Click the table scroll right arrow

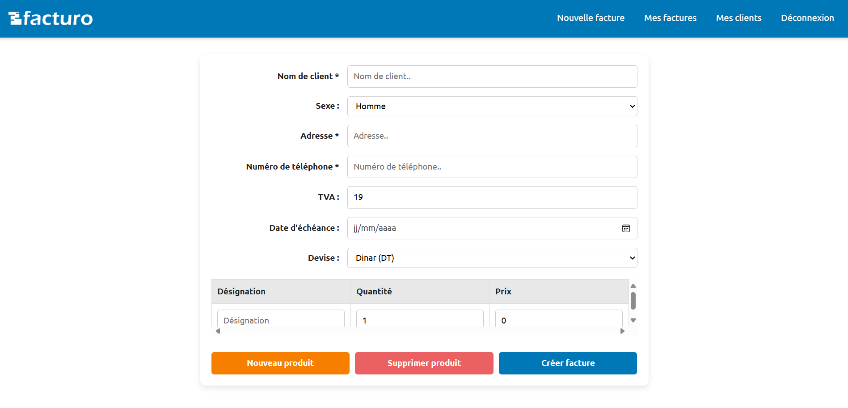pos(622,331)
